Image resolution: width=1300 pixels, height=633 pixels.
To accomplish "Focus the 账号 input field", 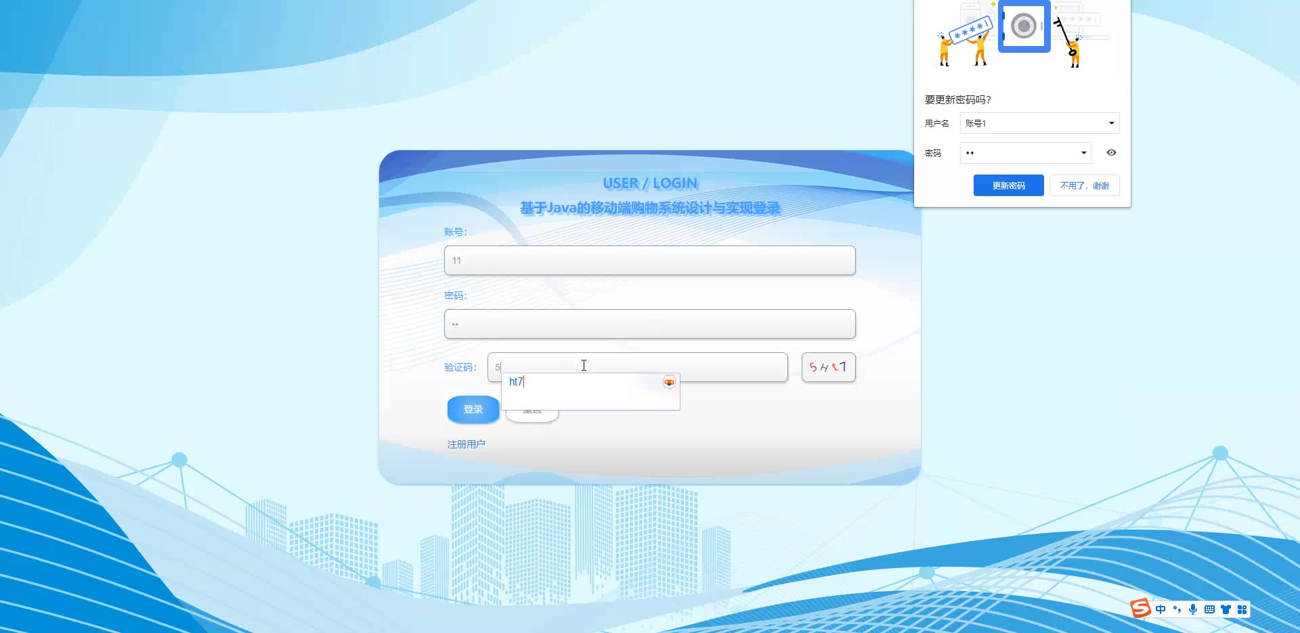I will 649,260.
